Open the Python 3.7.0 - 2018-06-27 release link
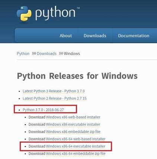 point(43,110)
